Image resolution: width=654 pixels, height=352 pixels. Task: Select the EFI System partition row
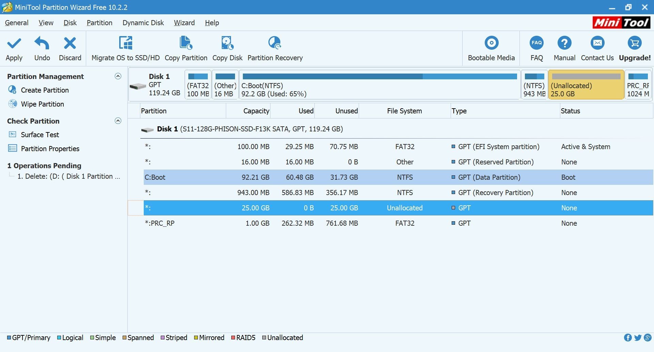coord(398,147)
